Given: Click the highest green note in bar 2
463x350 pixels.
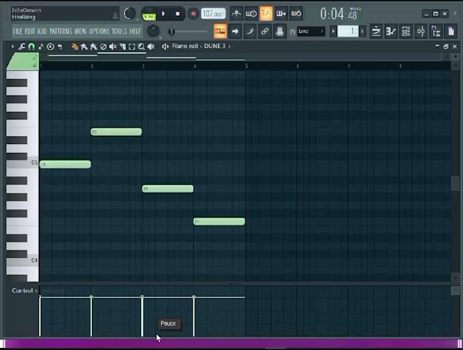Looking at the screenshot, I should coord(116,132).
